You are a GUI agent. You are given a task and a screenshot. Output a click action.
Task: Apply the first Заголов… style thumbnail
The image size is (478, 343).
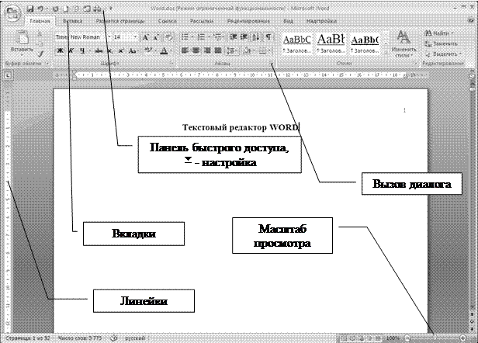point(297,44)
